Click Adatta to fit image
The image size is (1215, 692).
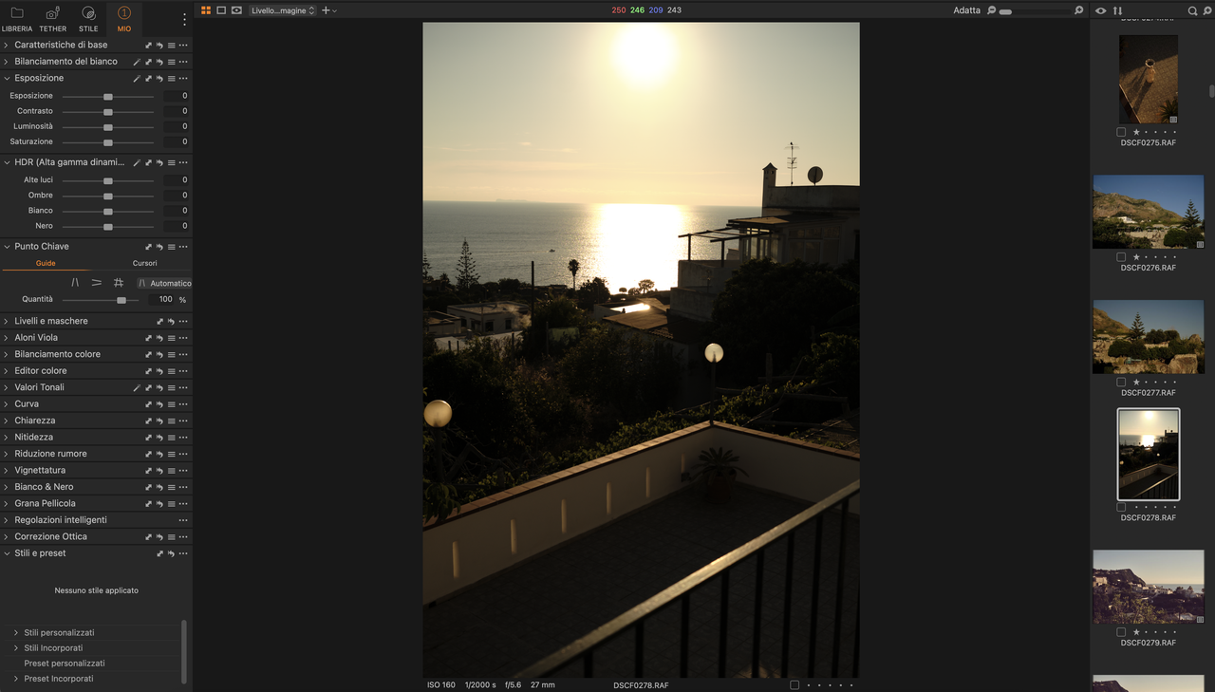point(966,10)
